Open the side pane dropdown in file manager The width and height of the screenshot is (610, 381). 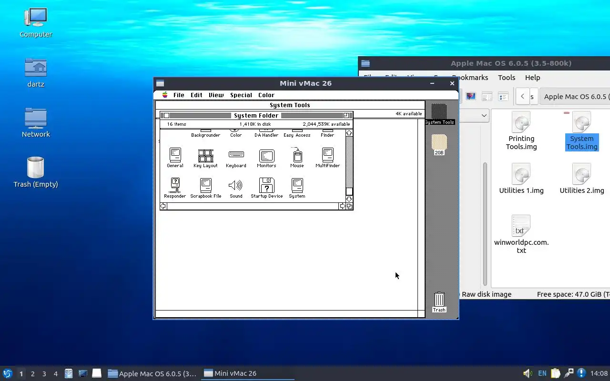point(484,115)
